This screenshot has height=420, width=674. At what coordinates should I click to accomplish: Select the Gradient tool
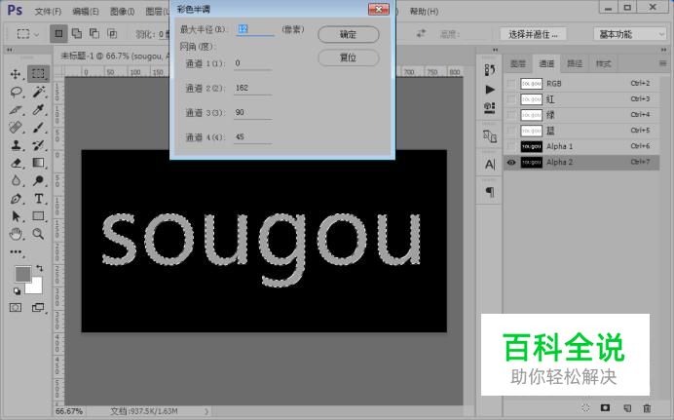pos(38,163)
